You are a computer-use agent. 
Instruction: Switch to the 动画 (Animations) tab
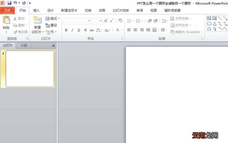pos(102,11)
